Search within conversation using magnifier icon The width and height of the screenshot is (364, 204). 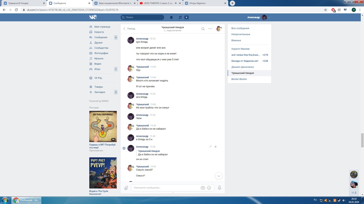(203, 29)
